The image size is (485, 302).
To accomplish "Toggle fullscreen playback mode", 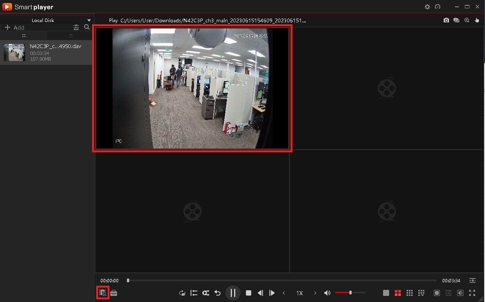I will [472, 293].
